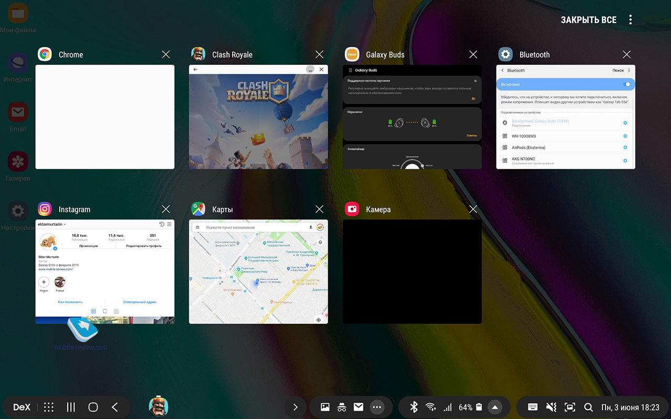Image resolution: width=671 pixels, height=419 pixels.
Task: Open Настройки desktop icon
Action: 18,216
